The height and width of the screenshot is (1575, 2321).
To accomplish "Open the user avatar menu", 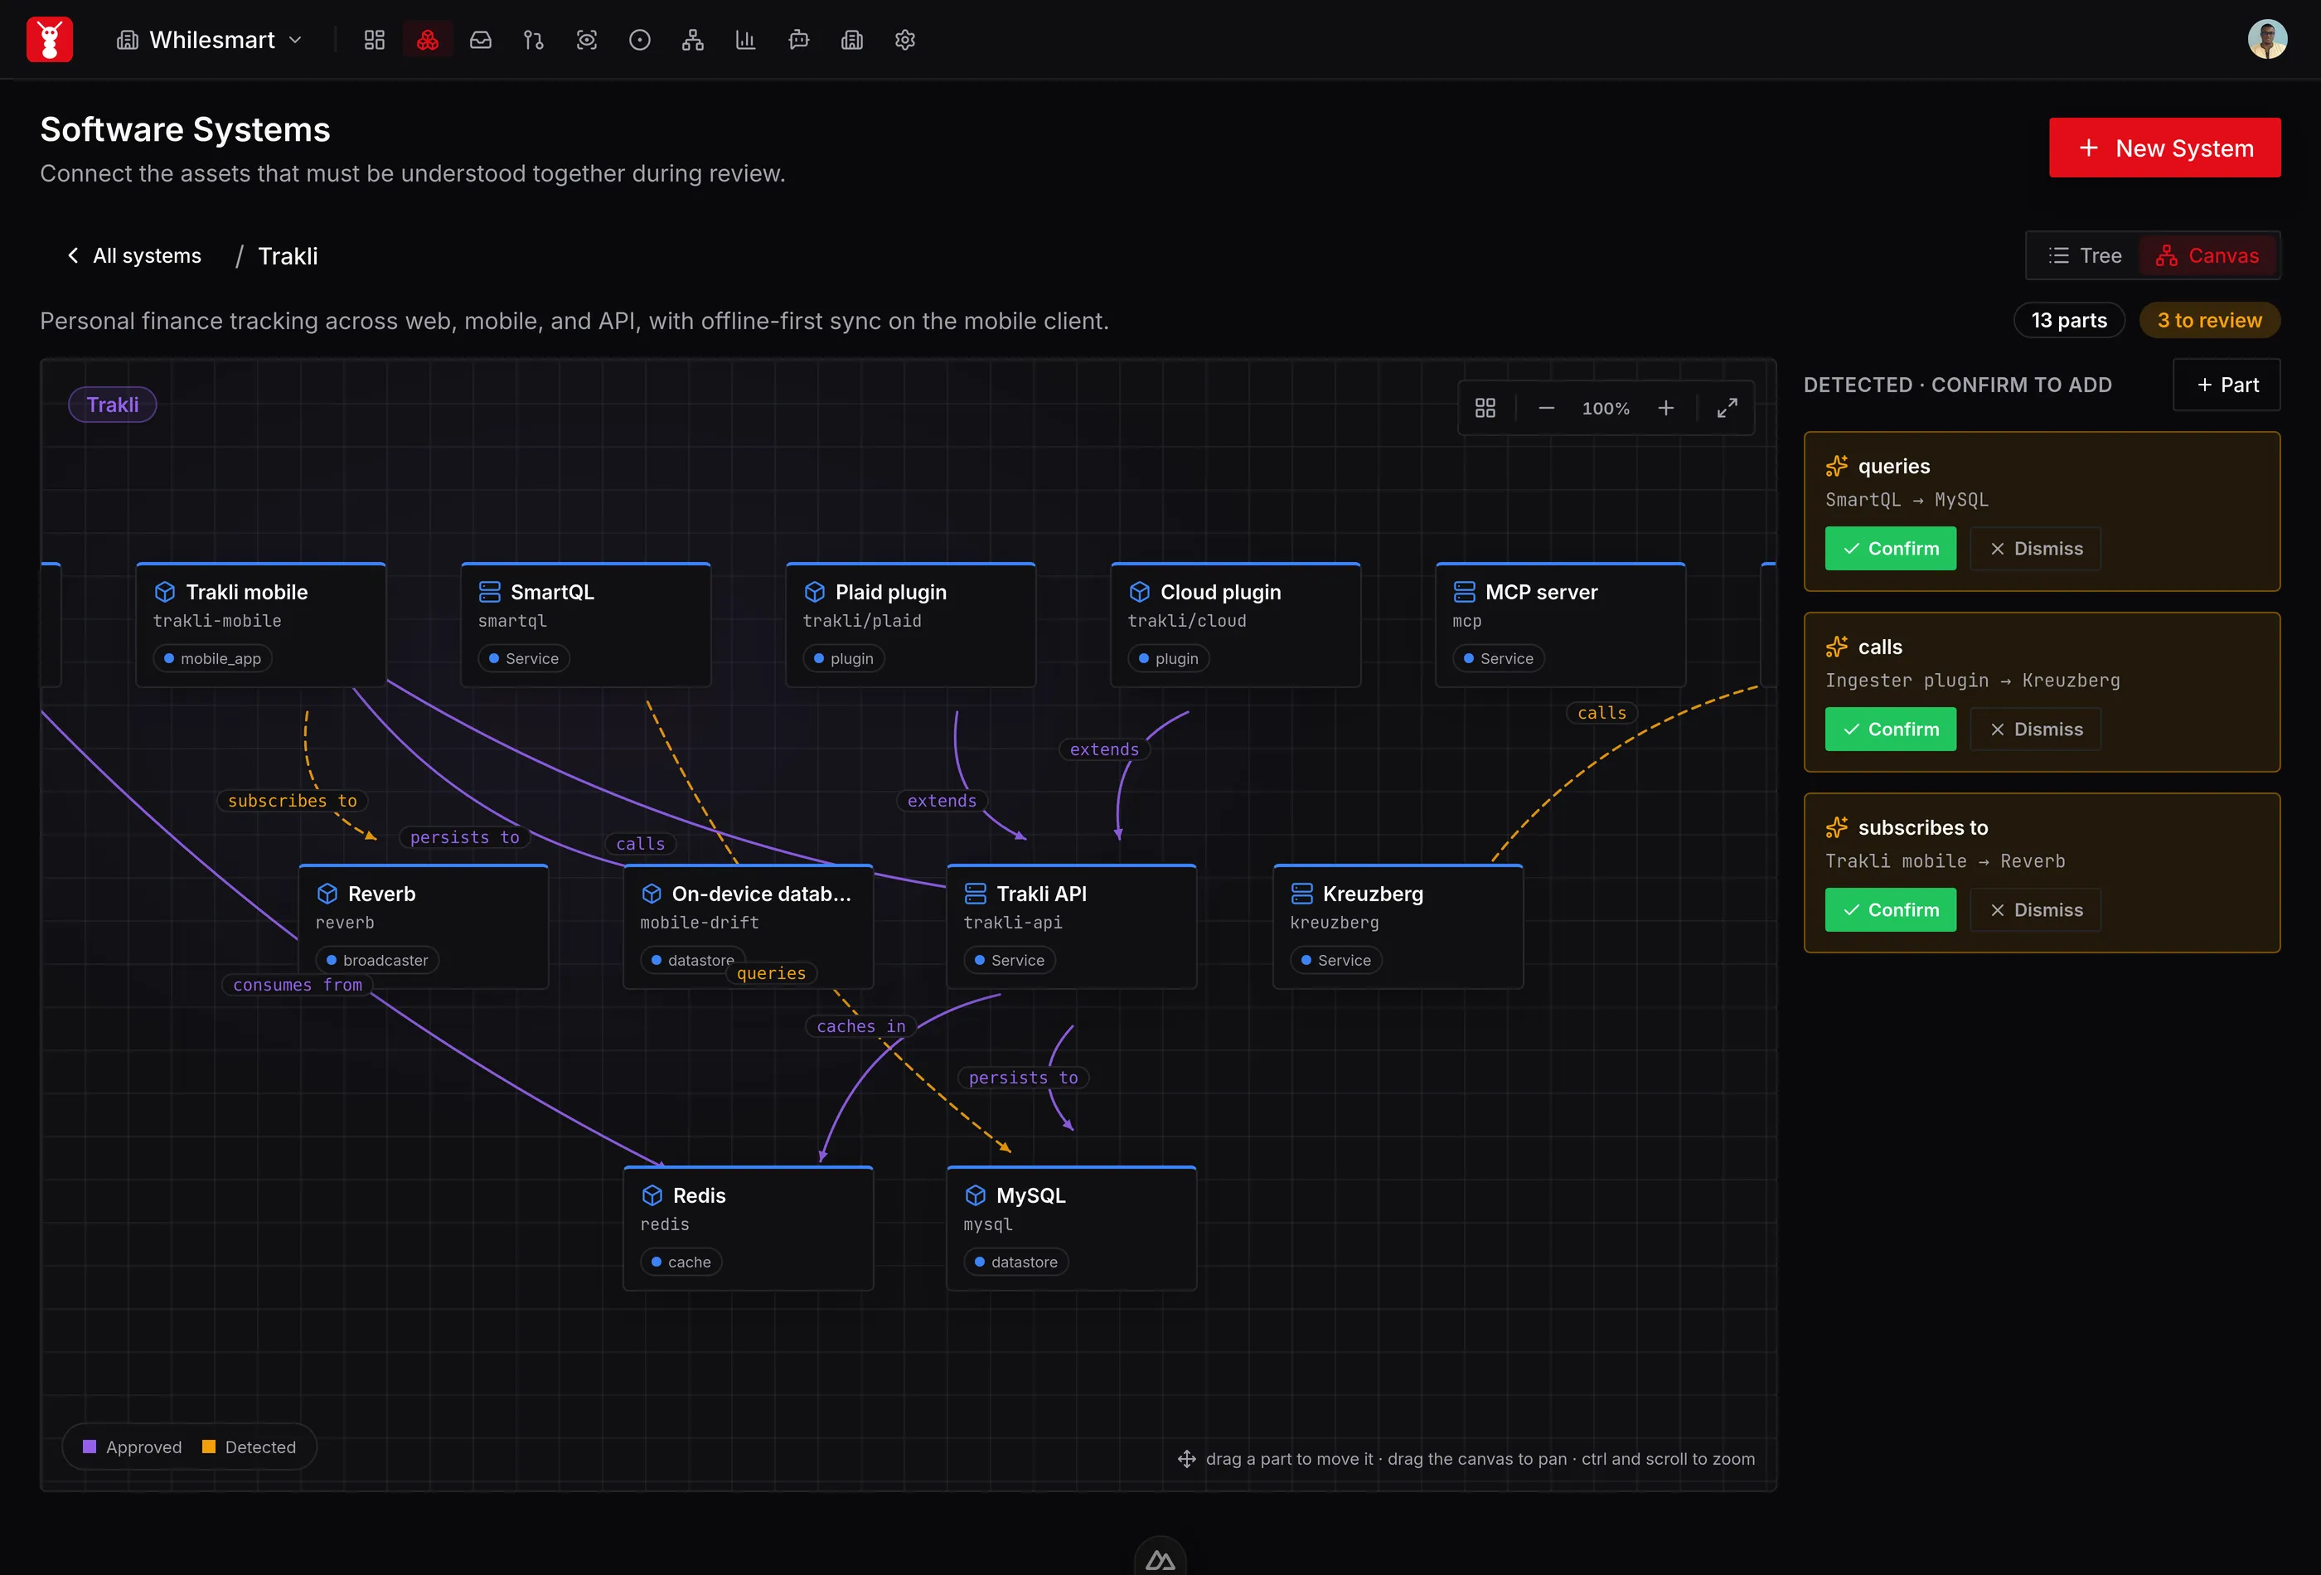I will point(2268,40).
